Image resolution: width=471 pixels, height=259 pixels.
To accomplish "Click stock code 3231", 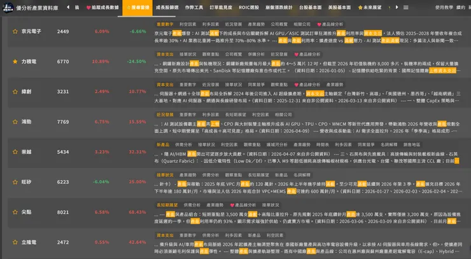I will click(63, 92).
